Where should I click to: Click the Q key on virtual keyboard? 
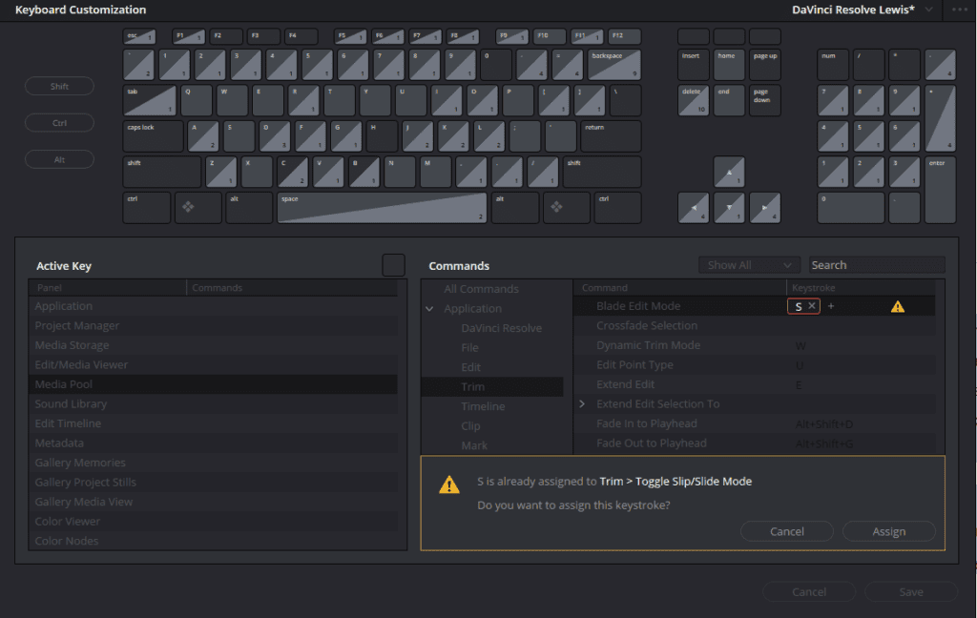(x=197, y=100)
